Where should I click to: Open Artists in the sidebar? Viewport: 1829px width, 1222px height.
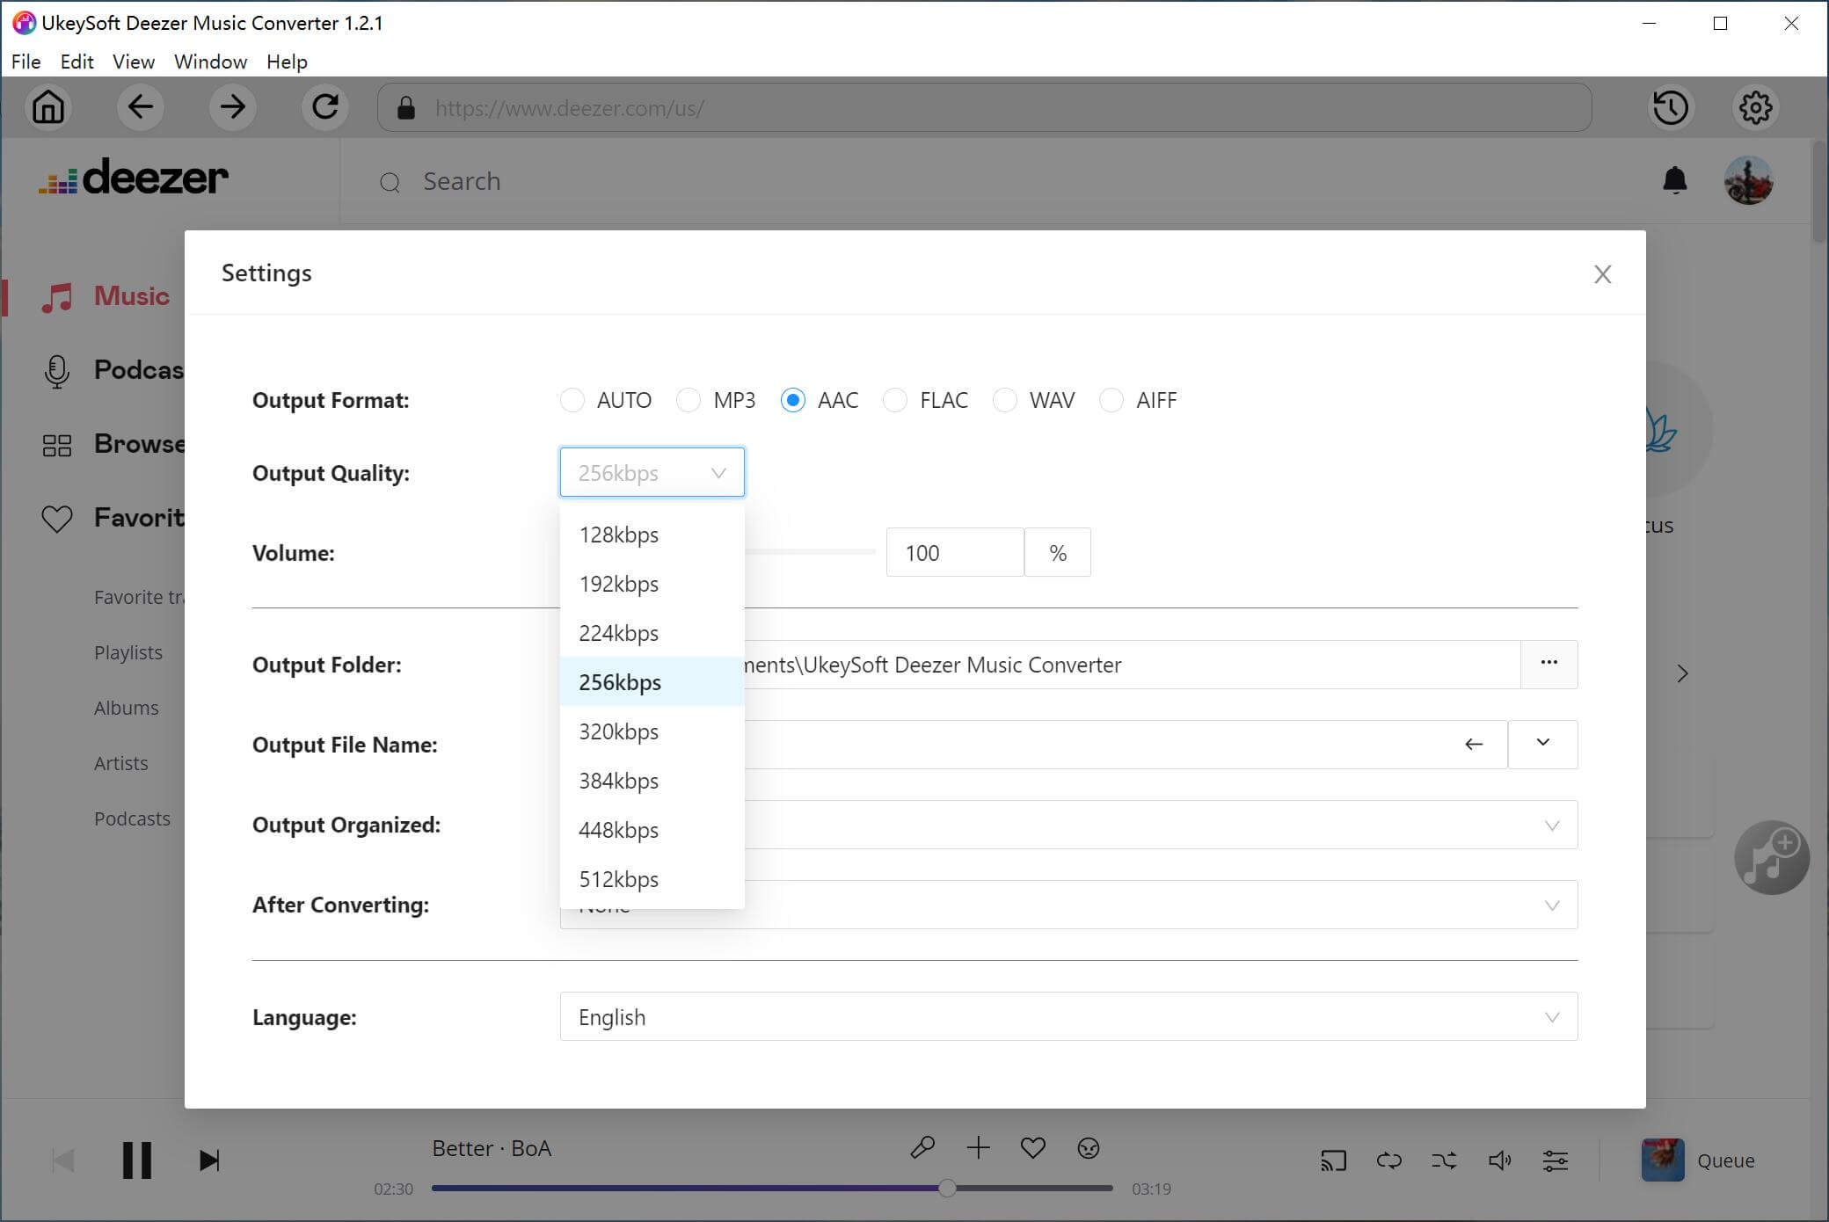(x=121, y=763)
